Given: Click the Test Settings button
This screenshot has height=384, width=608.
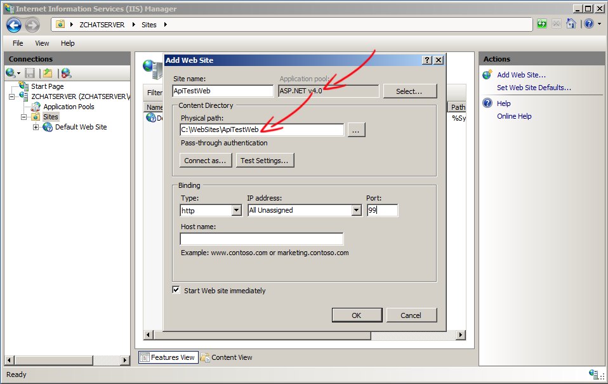Looking at the screenshot, I should [265, 160].
